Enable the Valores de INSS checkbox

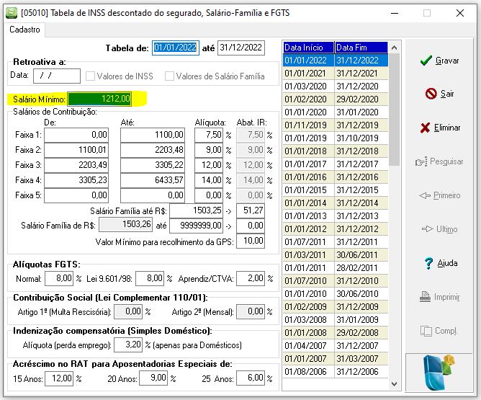pos(90,76)
